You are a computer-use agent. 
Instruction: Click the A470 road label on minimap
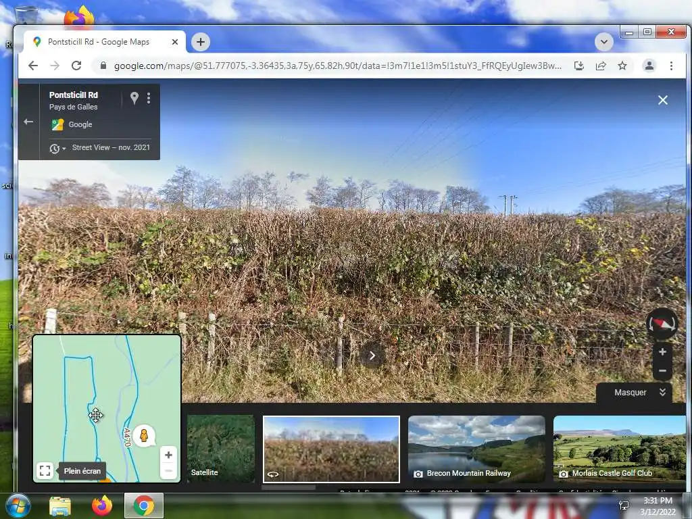point(126,437)
